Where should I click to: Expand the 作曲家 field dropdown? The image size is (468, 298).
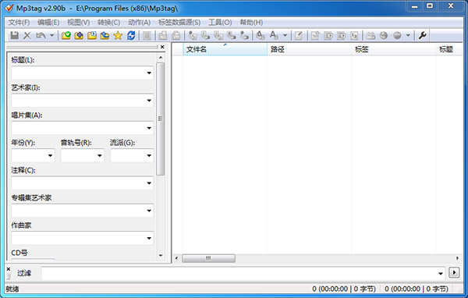149,238
